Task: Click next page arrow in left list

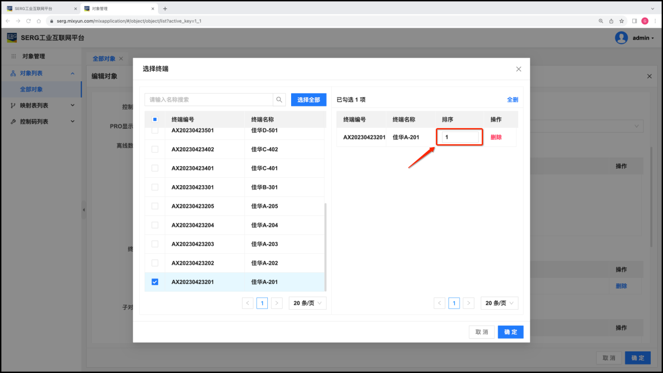Action: pos(276,303)
